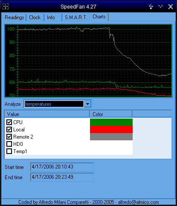The height and width of the screenshot is (206, 177).
Task: Enable the Temp1 checkbox
Action: coord(9,151)
